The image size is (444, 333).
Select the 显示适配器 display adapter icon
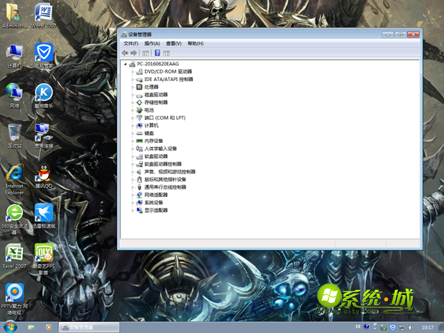(139, 210)
